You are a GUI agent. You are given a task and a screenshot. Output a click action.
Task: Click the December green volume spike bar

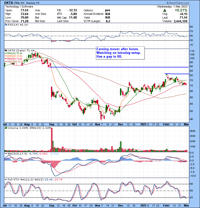(121, 147)
